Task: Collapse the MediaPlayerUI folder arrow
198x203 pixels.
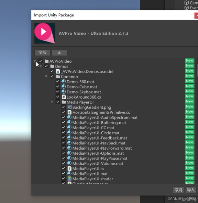Action: coord(52,102)
